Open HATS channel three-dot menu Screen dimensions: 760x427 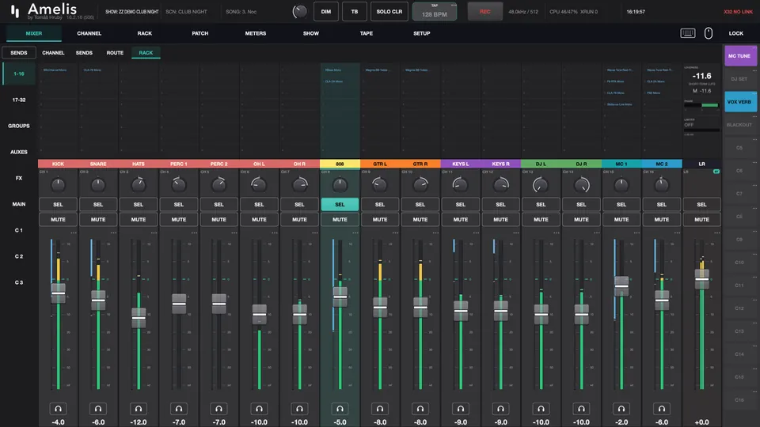pyautogui.click(x=154, y=232)
